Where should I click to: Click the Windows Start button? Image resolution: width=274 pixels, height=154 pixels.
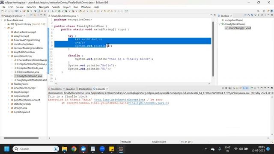[x=7, y=149]
